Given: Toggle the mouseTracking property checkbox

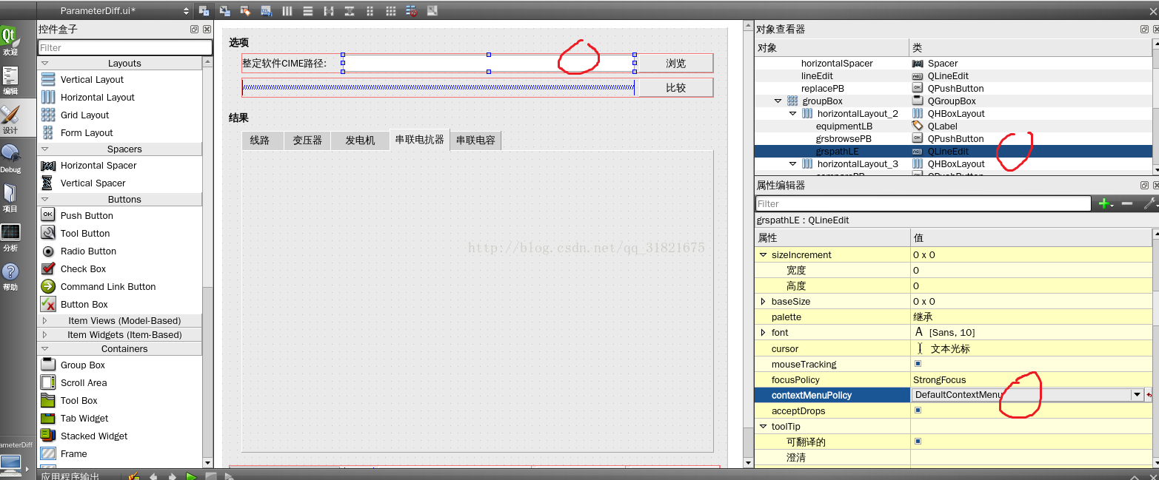Looking at the screenshot, I should pyautogui.click(x=918, y=364).
